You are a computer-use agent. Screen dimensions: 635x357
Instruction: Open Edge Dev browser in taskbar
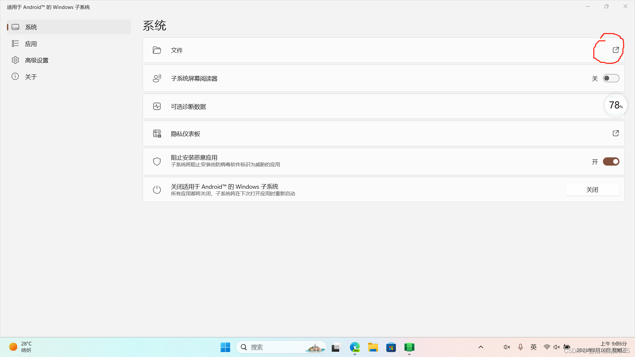pos(355,347)
